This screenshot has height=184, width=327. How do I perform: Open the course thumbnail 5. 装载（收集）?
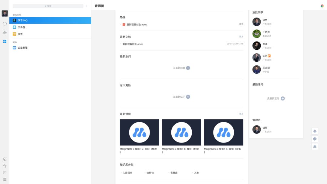coord(223,132)
